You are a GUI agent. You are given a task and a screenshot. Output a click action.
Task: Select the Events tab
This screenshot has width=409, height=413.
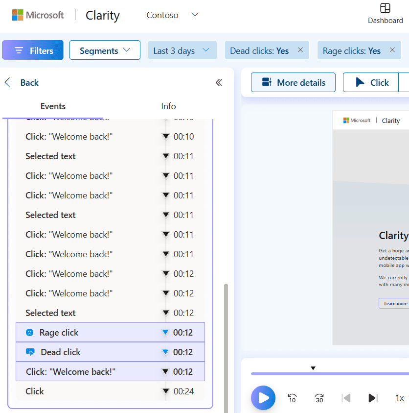(53, 106)
